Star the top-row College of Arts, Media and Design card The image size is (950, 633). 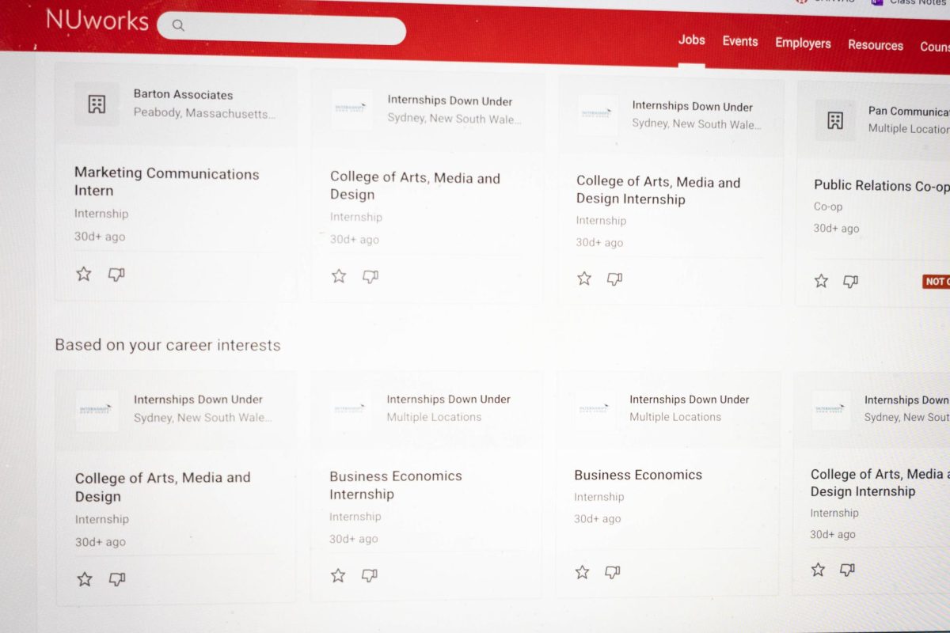(x=339, y=275)
